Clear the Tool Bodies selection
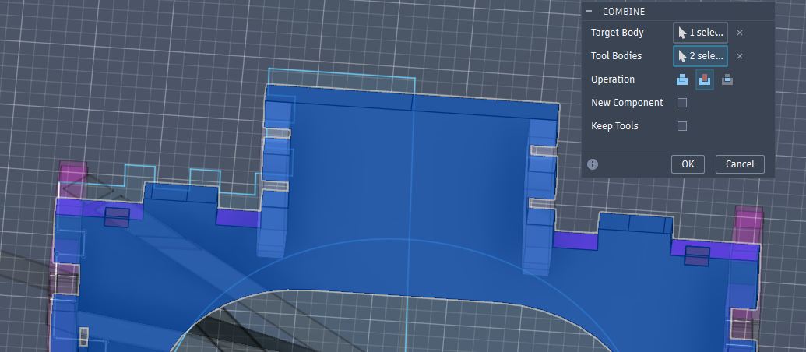This screenshot has width=806, height=352. pyautogui.click(x=740, y=56)
